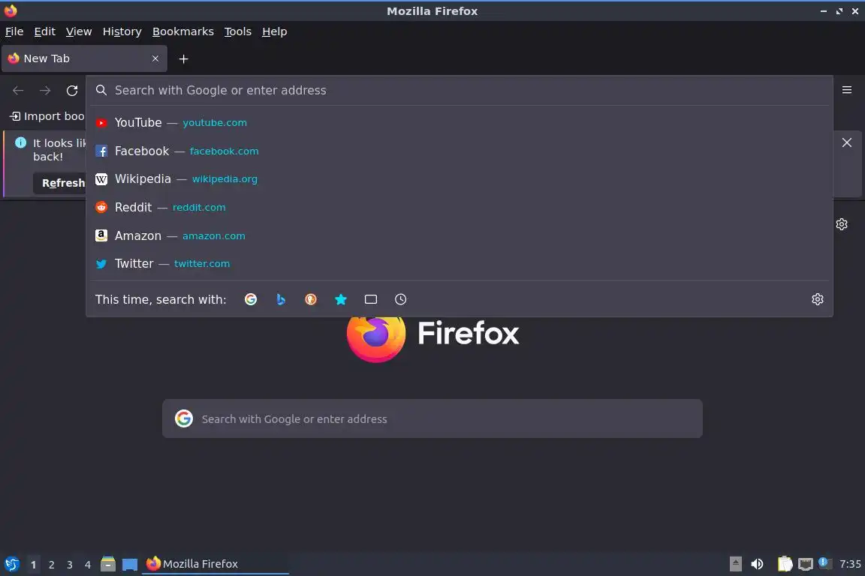Open search settings gear in dropdown
The image size is (865, 576).
(818, 299)
